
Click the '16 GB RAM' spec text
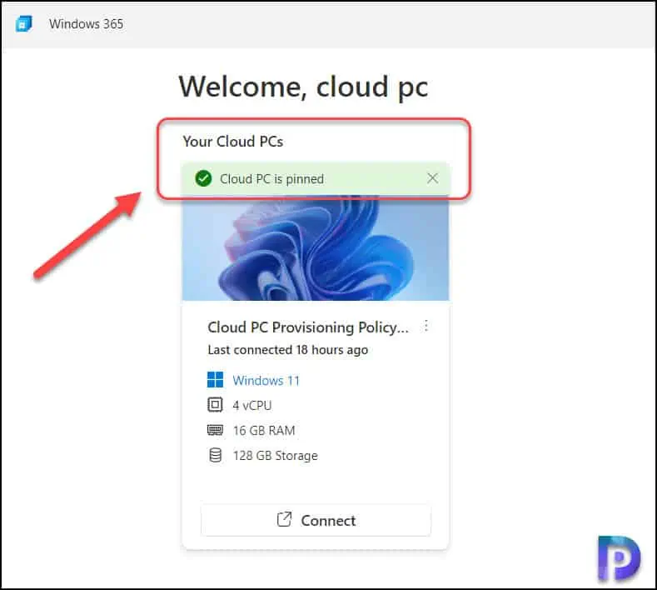264,431
